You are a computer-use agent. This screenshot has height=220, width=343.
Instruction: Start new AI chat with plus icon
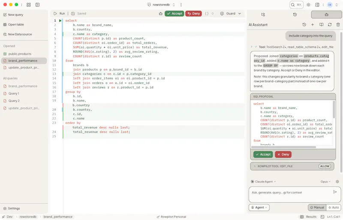[x=313, y=25]
